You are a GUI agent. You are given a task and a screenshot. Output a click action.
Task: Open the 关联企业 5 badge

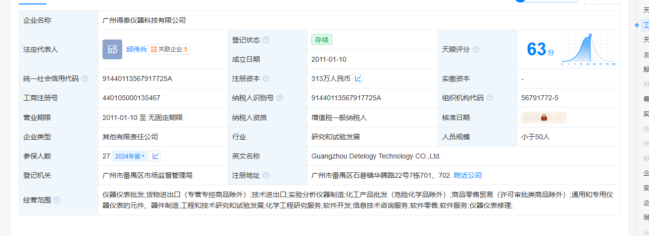tap(169, 49)
